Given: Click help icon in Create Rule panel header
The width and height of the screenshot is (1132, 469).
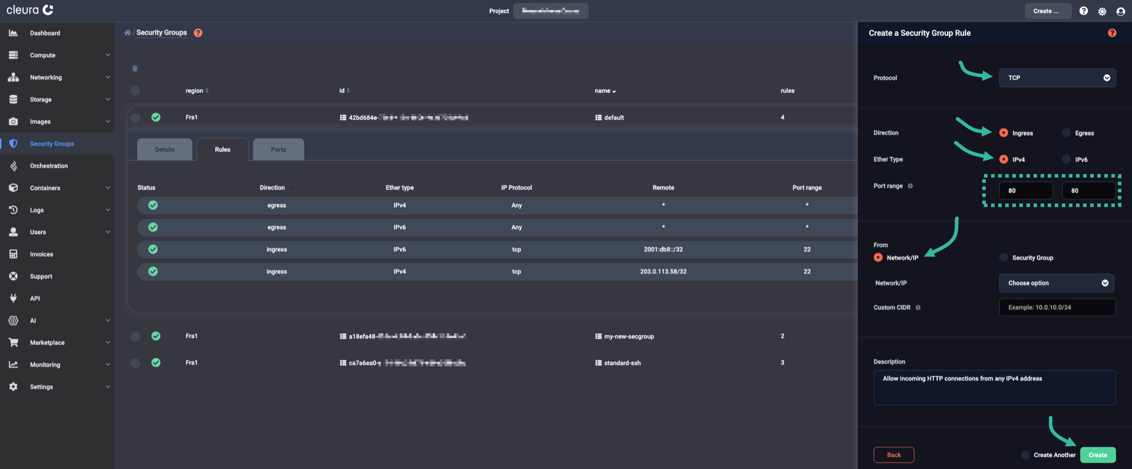Looking at the screenshot, I should tap(1112, 33).
